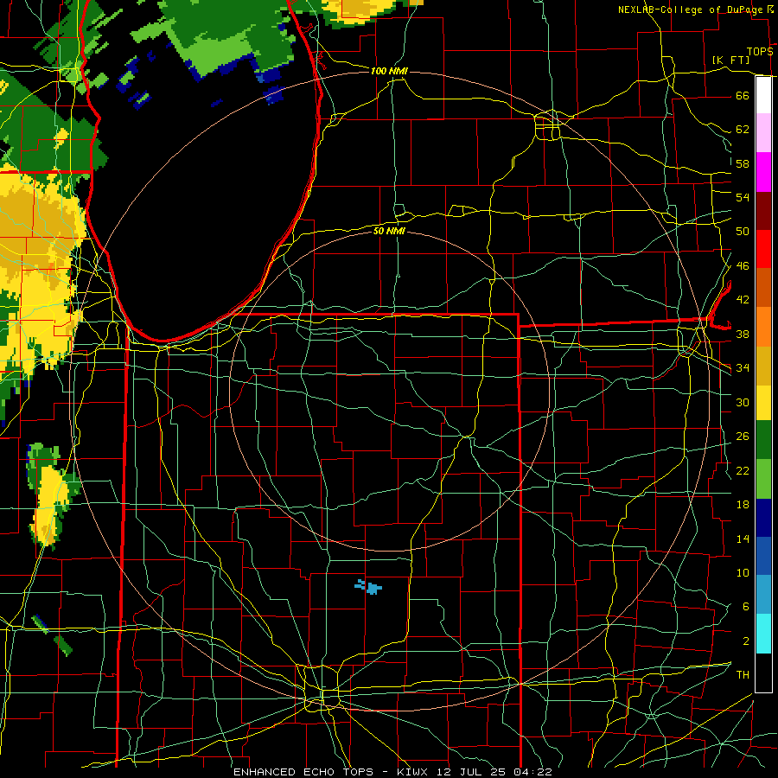Click the "TH" threshold label
Viewport: 778px width, 778px height.
[743, 675]
